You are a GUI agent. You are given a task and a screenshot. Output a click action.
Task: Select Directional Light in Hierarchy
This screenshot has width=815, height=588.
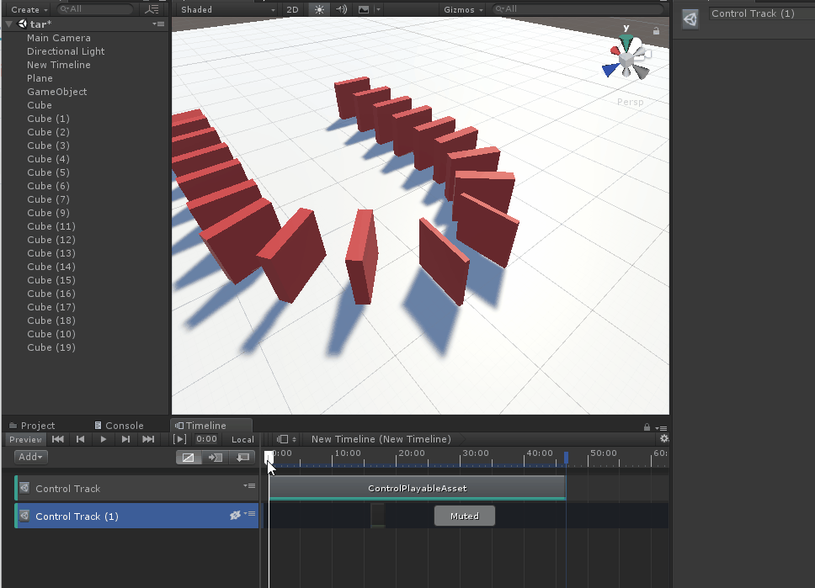pos(66,51)
